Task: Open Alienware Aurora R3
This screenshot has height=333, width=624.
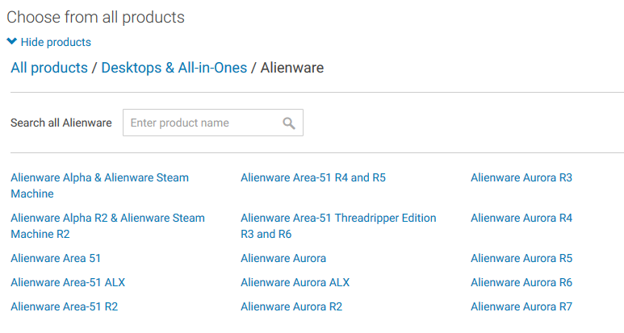Action: coord(521,177)
